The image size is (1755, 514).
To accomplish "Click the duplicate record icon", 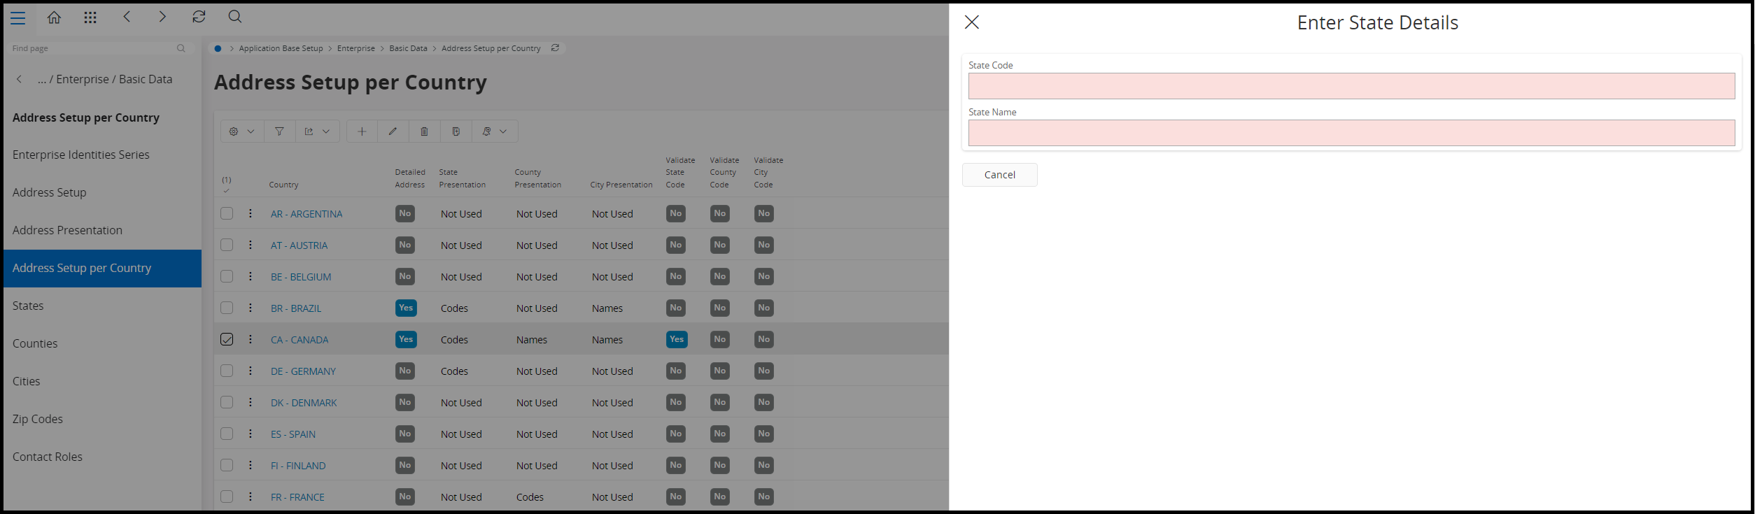I will pos(456,131).
